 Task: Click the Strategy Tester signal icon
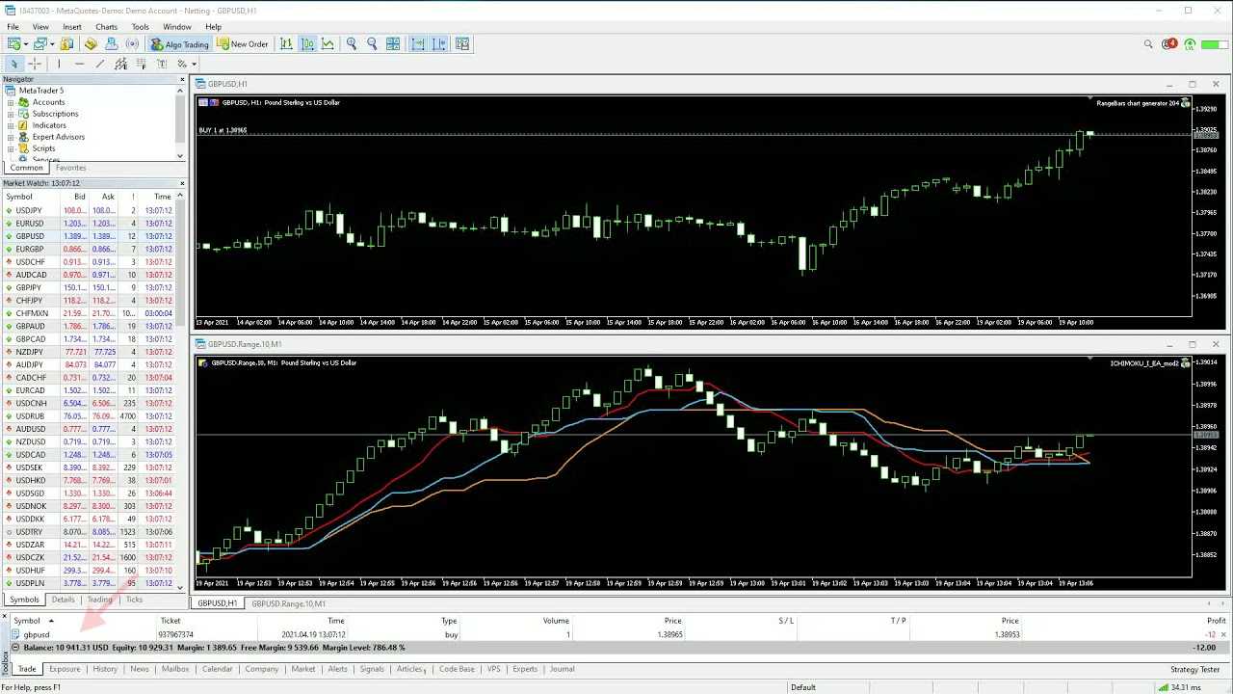tap(133, 43)
